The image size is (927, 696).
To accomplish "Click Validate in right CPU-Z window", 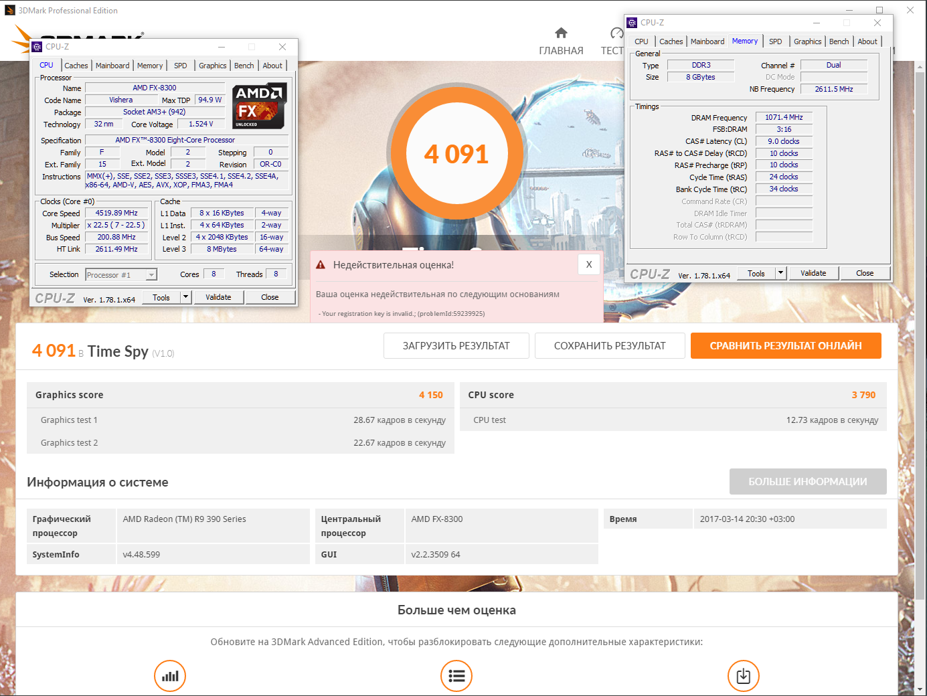I will [x=813, y=273].
